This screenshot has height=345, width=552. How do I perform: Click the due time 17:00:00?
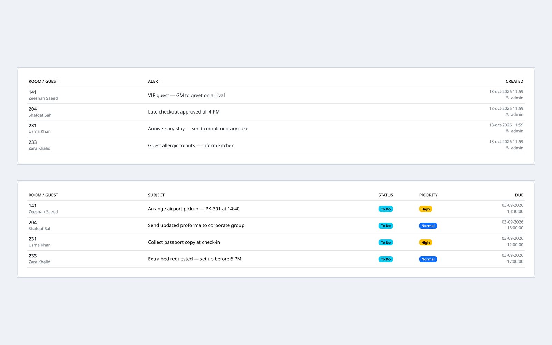pyautogui.click(x=515, y=262)
